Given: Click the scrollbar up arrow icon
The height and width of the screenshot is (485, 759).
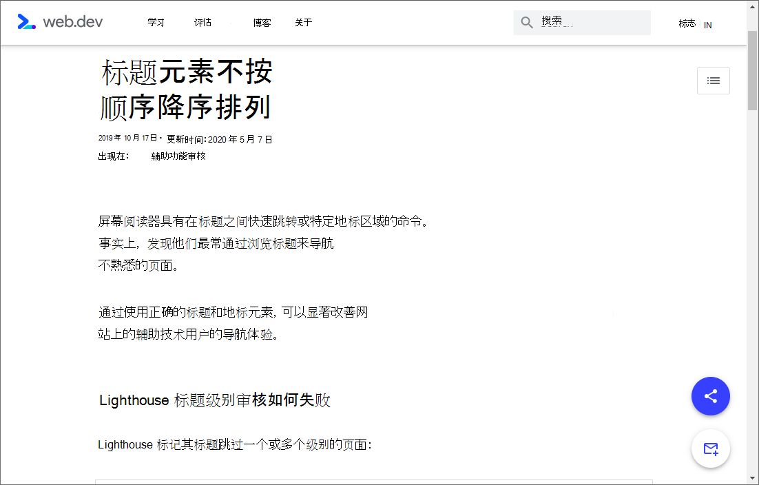Looking at the screenshot, I should coord(753,7).
